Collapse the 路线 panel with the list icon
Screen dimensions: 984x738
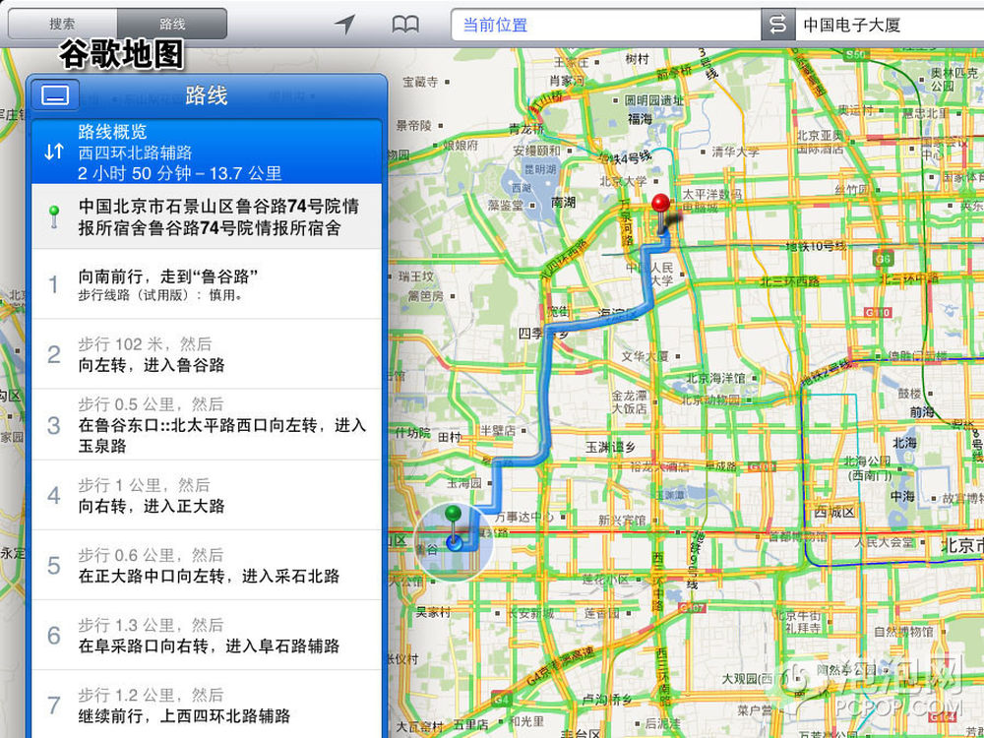[55, 95]
